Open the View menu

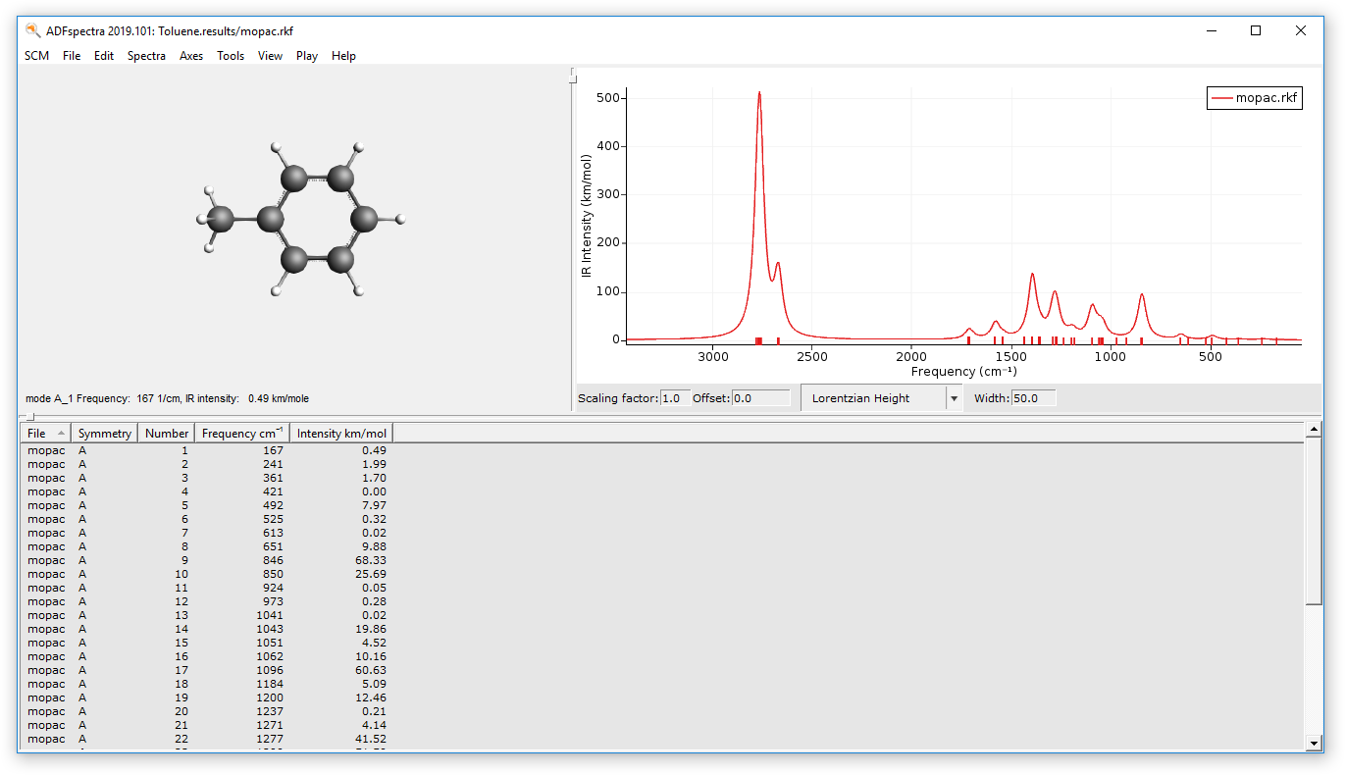coord(270,56)
